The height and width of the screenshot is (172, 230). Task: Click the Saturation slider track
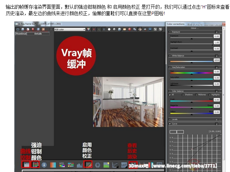coord(191,79)
